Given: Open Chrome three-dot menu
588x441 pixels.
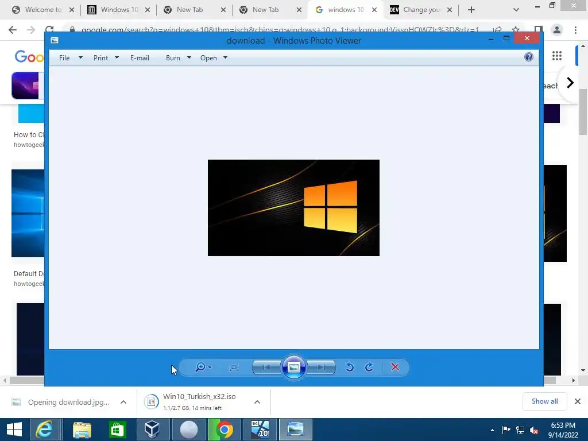Looking at the screenshot, I should [575, 30].
